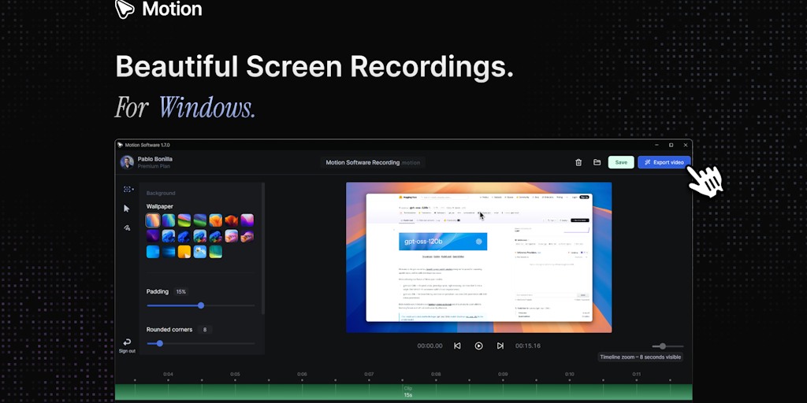Click the Rounded corners slider handle
Image resolution: width=807 pixels, height=403 pixels.
[159, 343]
